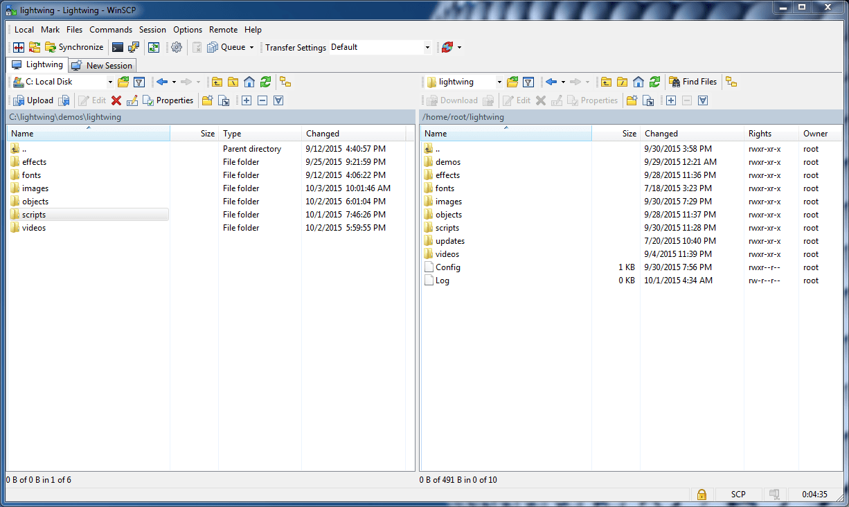Click the remote Select Files plus icon
The height and width of the screenshot is (507, 849).
coord(671,100)
